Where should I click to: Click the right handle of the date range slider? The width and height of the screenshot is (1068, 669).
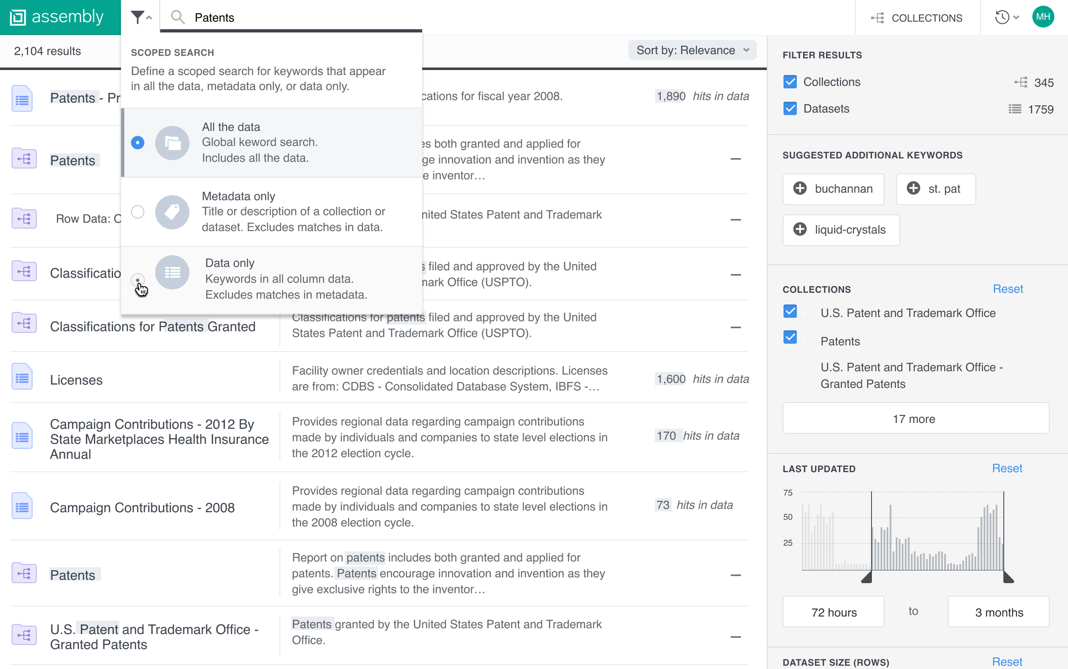click(1008, 577)
